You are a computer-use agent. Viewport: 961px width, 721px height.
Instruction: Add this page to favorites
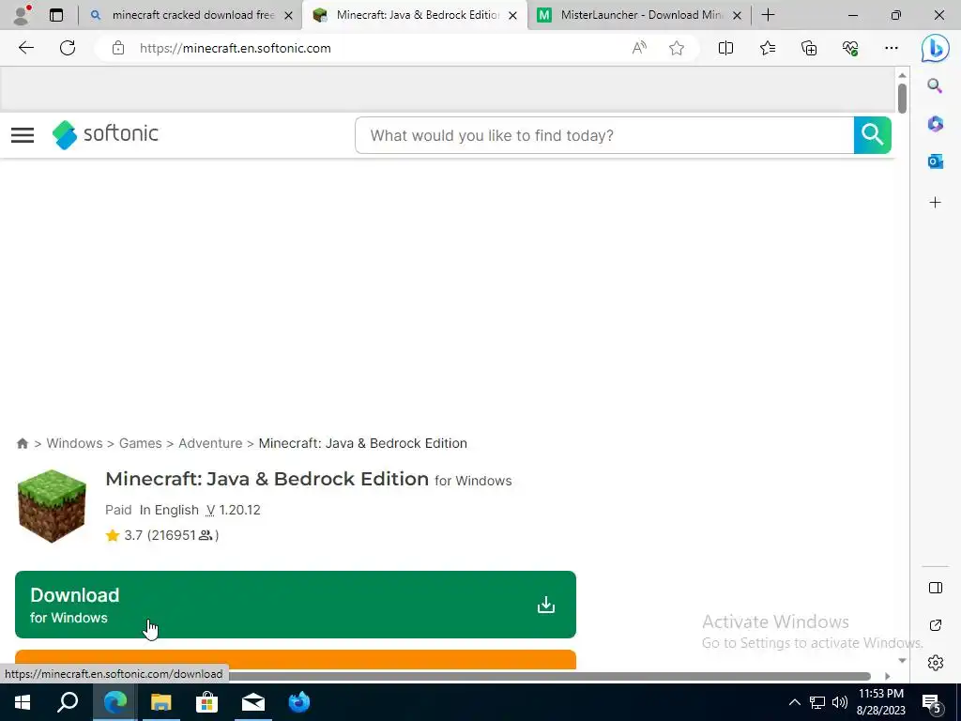click(x=677, y=48)
